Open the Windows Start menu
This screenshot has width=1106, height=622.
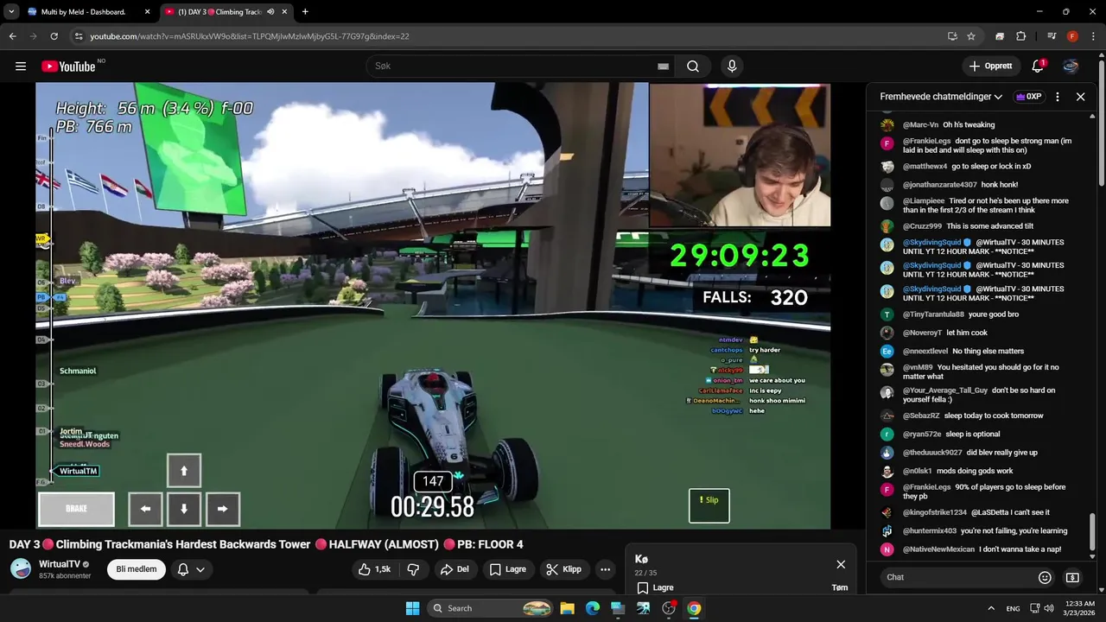point(412,608)
